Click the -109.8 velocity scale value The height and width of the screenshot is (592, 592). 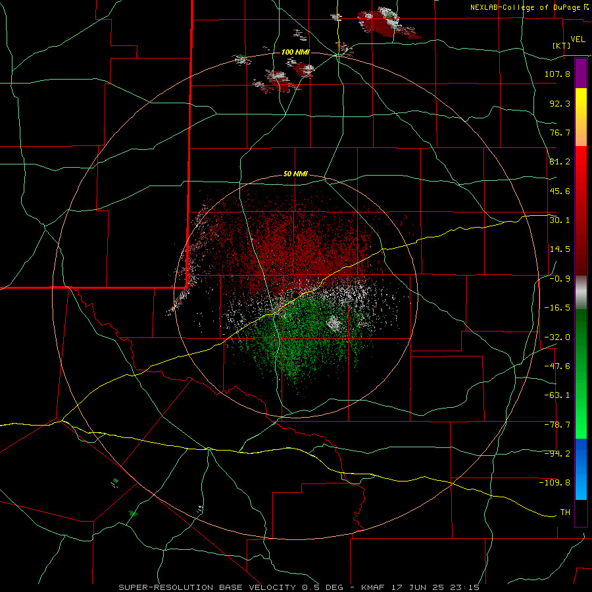555,483
